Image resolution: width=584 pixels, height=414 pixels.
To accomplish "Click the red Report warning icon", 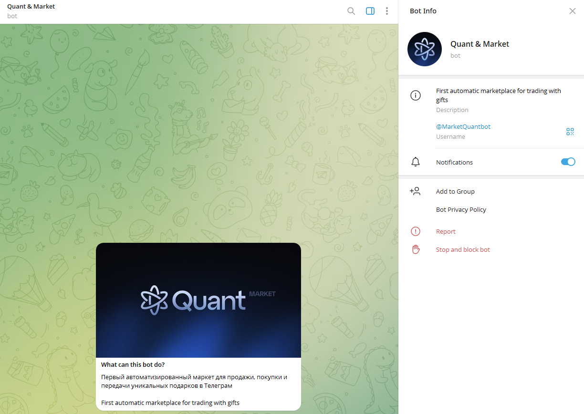I will [416, 231].
